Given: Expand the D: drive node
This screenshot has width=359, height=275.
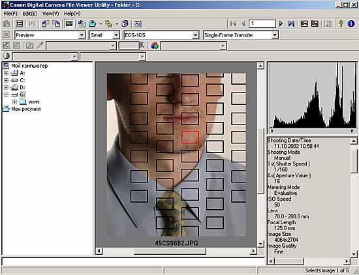Looking at the screenshot, I should (6, 87).
